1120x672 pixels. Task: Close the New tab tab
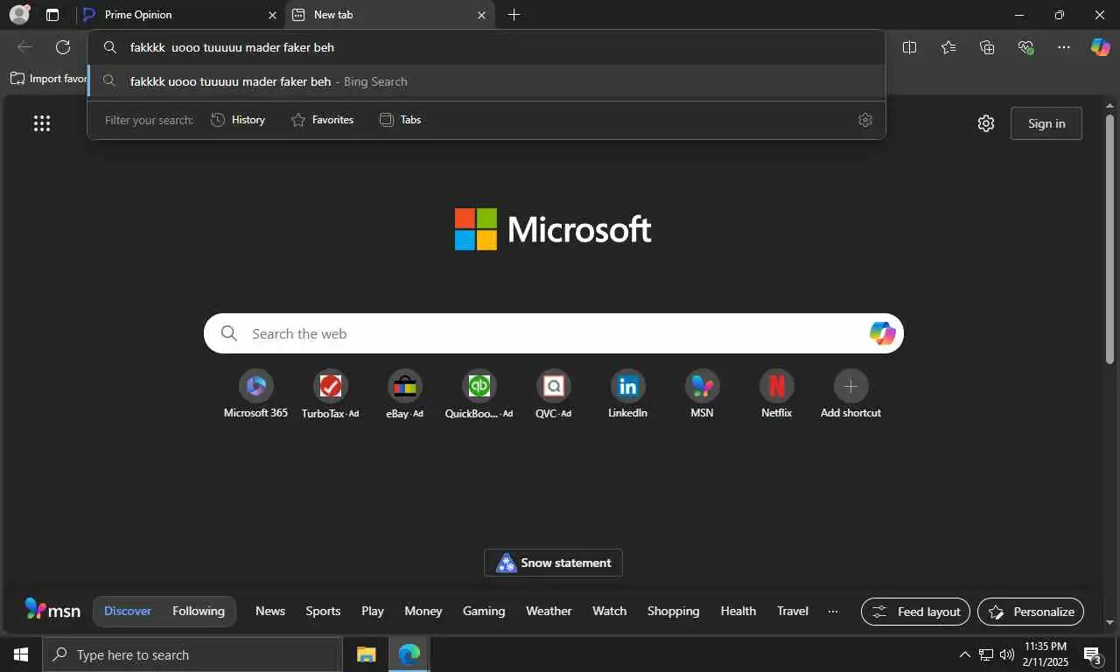(481, 15)
